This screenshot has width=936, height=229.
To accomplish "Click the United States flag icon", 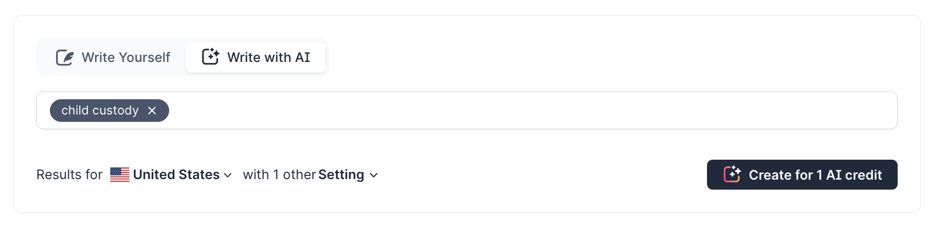I will [120, 174].
